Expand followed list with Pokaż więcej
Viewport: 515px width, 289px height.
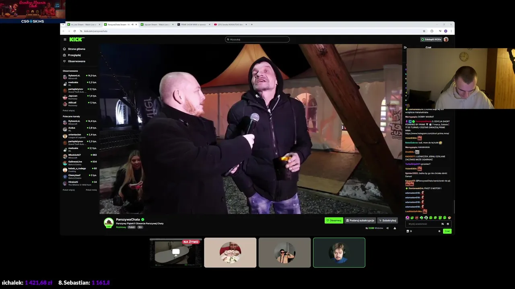[x=69, y=110]
